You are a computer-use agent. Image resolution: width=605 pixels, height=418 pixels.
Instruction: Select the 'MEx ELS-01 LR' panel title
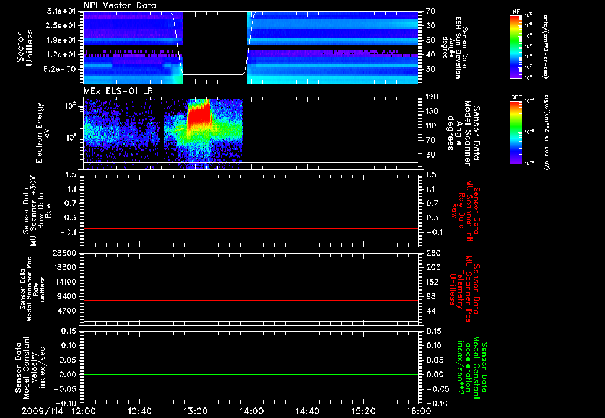tap(118, 91)
